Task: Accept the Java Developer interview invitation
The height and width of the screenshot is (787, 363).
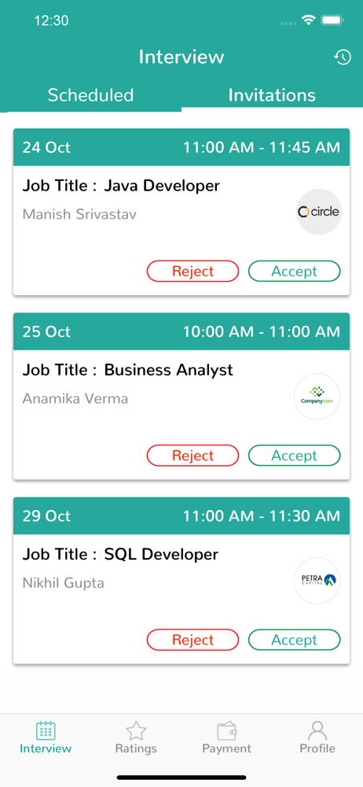Action: (295, 271)
